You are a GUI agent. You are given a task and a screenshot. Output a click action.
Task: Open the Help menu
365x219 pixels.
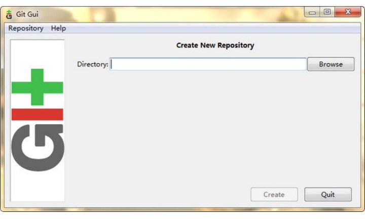[x=58, y=28]
